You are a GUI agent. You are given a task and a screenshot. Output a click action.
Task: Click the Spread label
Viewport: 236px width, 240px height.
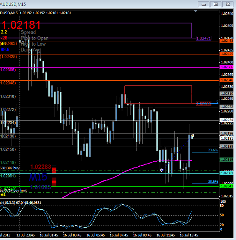(28, 32)
